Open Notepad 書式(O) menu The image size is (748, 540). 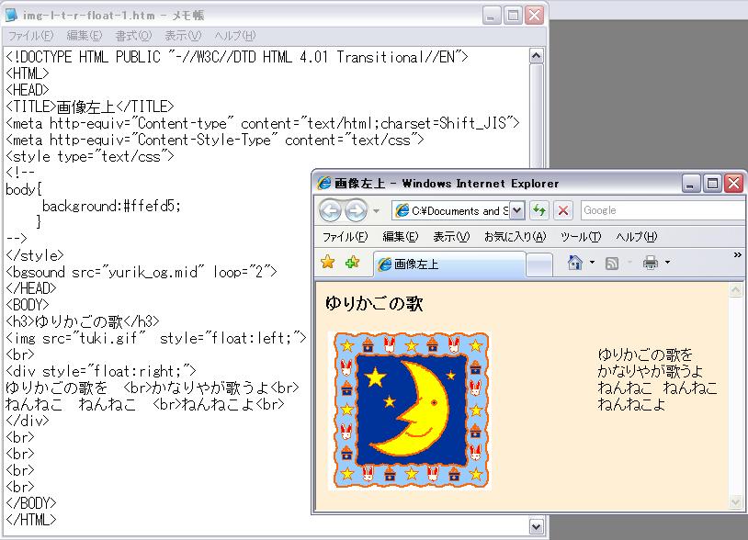(133, 35)
